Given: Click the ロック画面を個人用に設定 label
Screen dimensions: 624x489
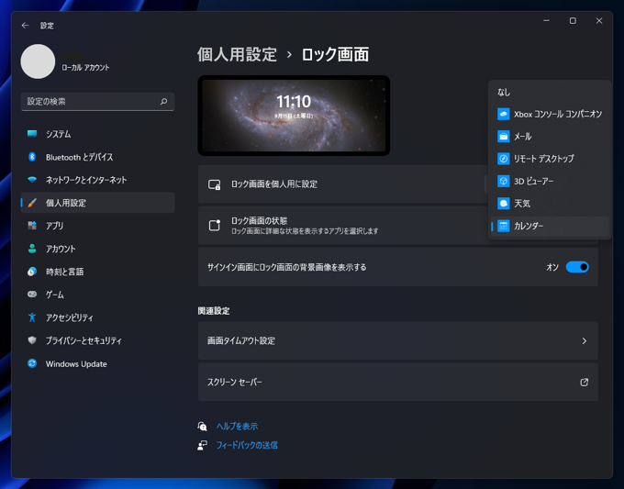Looking at the screenshot, I should tap(274, 184).
